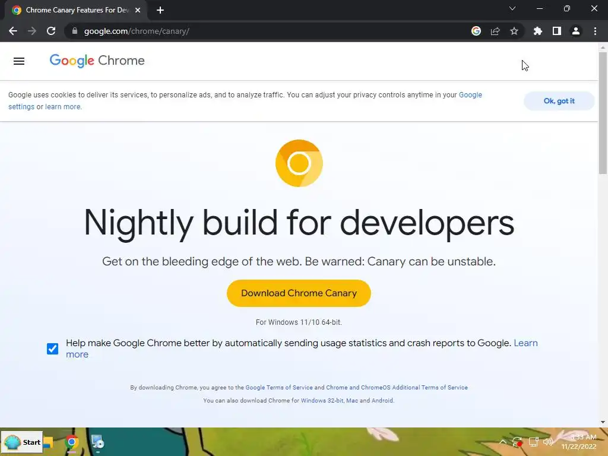Open the installer icon on taskbar
This screenshot has width=608, height=456.
click(97, 442)
